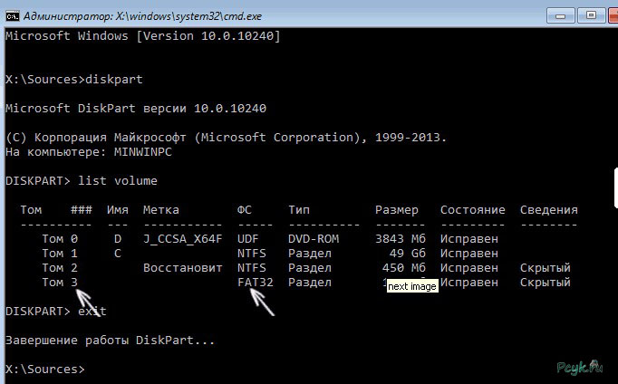
Task: Click the 'next image' tooltip label
Action: [x=412, y=286]
